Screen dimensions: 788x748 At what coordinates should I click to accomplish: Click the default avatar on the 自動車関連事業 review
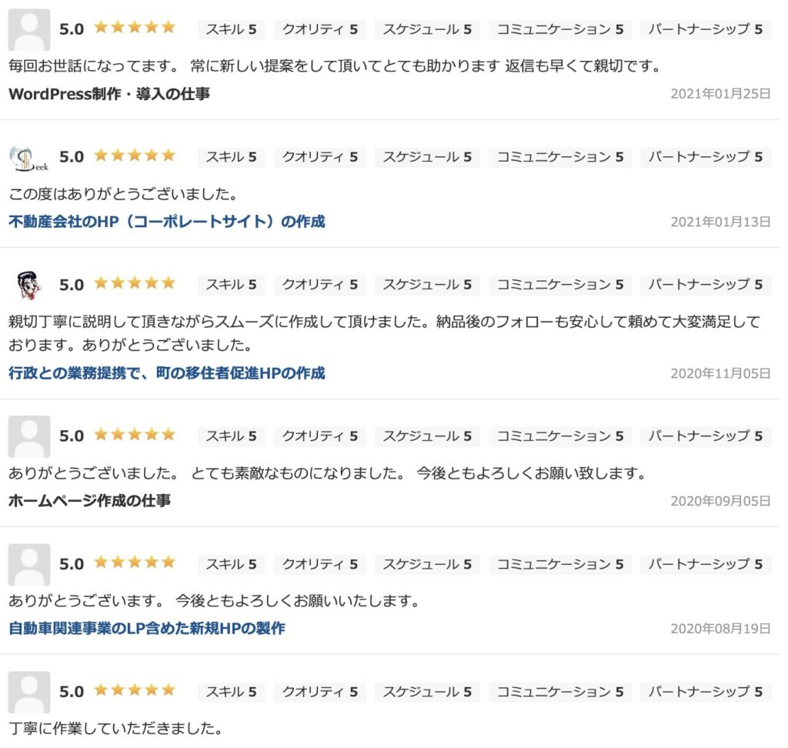29,564
